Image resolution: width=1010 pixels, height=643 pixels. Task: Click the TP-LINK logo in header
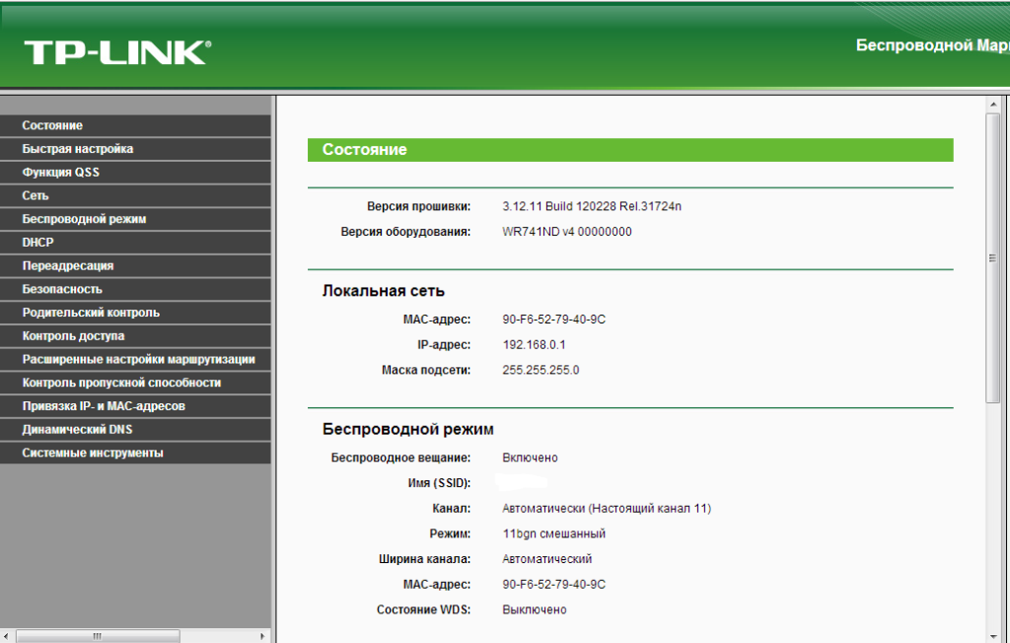point(116,51)
